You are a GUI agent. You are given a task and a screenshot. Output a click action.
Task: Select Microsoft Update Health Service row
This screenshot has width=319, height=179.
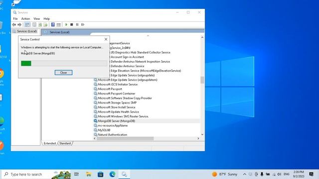tap(118, 112)
